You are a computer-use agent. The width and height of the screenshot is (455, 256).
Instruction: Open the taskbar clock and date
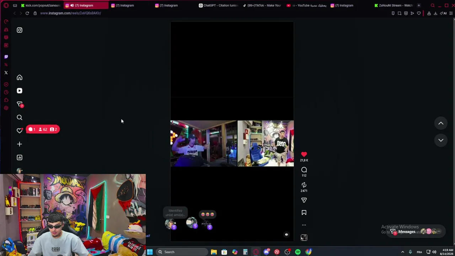coord(446,252)
